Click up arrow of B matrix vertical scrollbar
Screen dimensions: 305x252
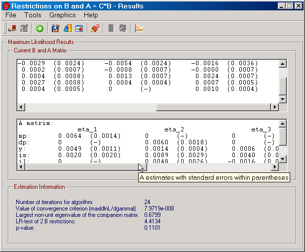pos(282,64)
